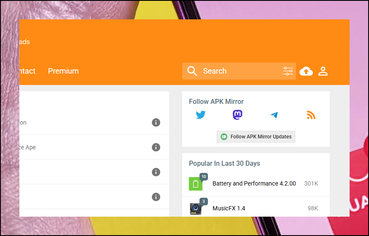Open the Telegram follow icon
369x236 pixels.
click(x=274, y=115)
